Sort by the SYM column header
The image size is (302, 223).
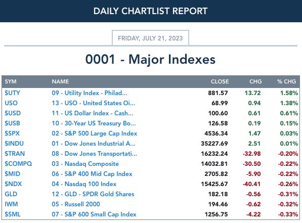click(11, 81)
